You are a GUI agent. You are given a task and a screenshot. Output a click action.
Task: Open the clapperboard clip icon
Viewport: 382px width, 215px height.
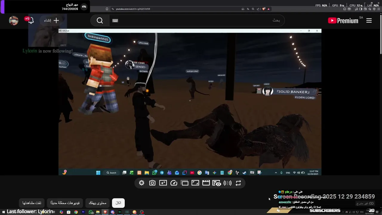click(206, 183)
